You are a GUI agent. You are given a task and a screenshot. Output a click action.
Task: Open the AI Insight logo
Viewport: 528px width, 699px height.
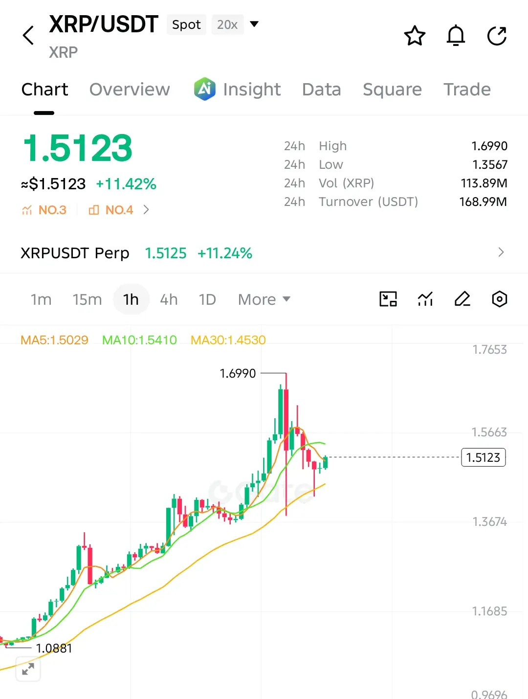click(204, 89)
